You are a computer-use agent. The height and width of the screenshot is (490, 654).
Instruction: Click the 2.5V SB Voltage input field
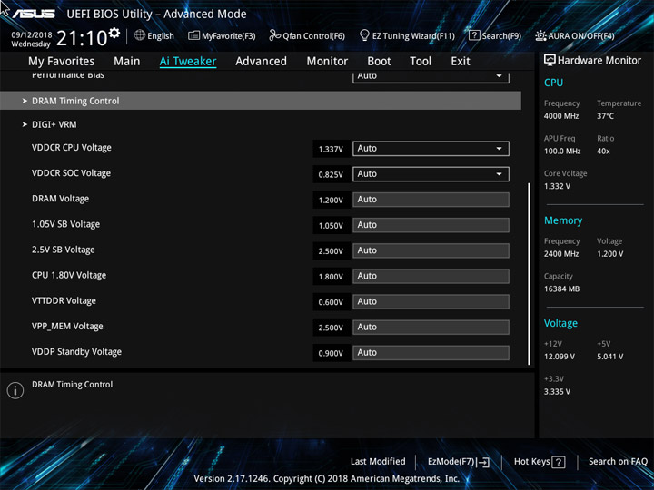point(431,250)
